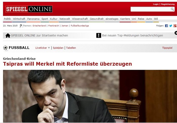Screen dimensions: 177x123
Task: Go to the Netzwelt section
Action: click(65, 19)
